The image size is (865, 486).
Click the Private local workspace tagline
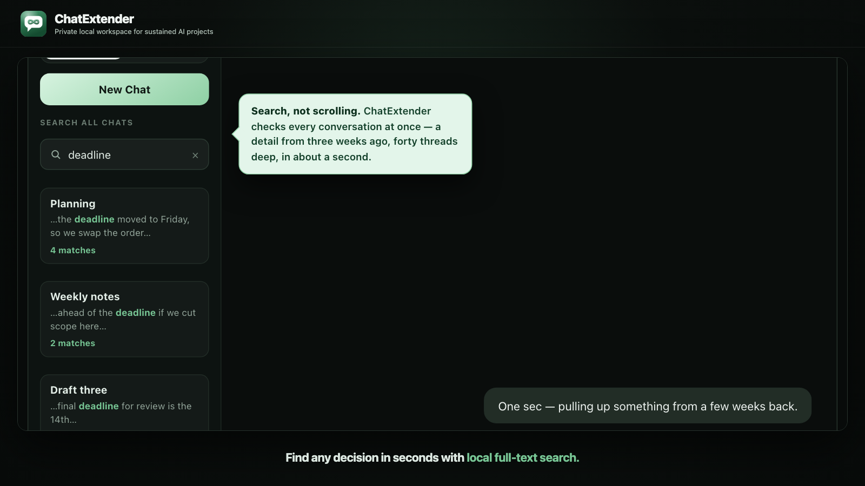134,32
